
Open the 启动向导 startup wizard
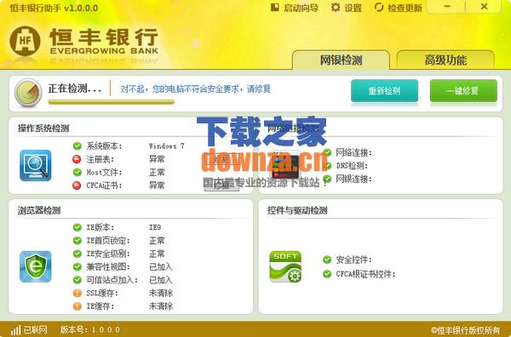coord(295,8)
